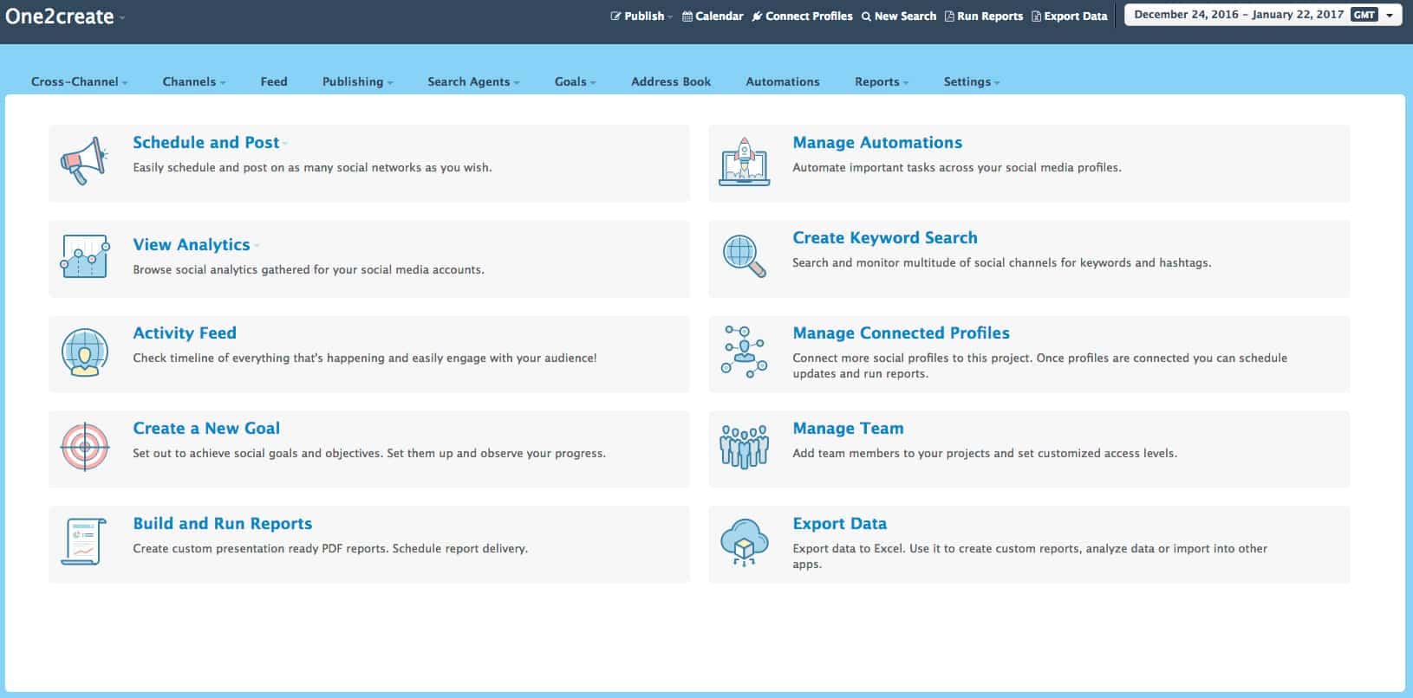Click the megaphone icon beside Schedule and Post
This screenshot has width=1413, height=698.
pos(84,161)
